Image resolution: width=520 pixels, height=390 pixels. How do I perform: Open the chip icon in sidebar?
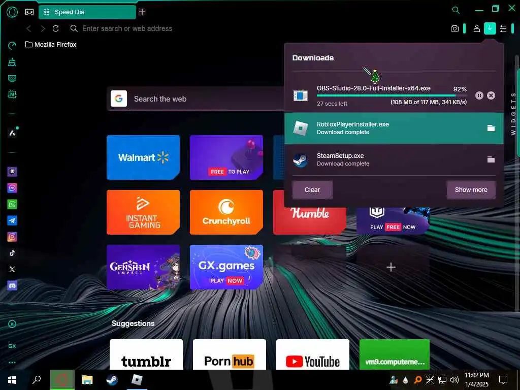click(12, 94)
